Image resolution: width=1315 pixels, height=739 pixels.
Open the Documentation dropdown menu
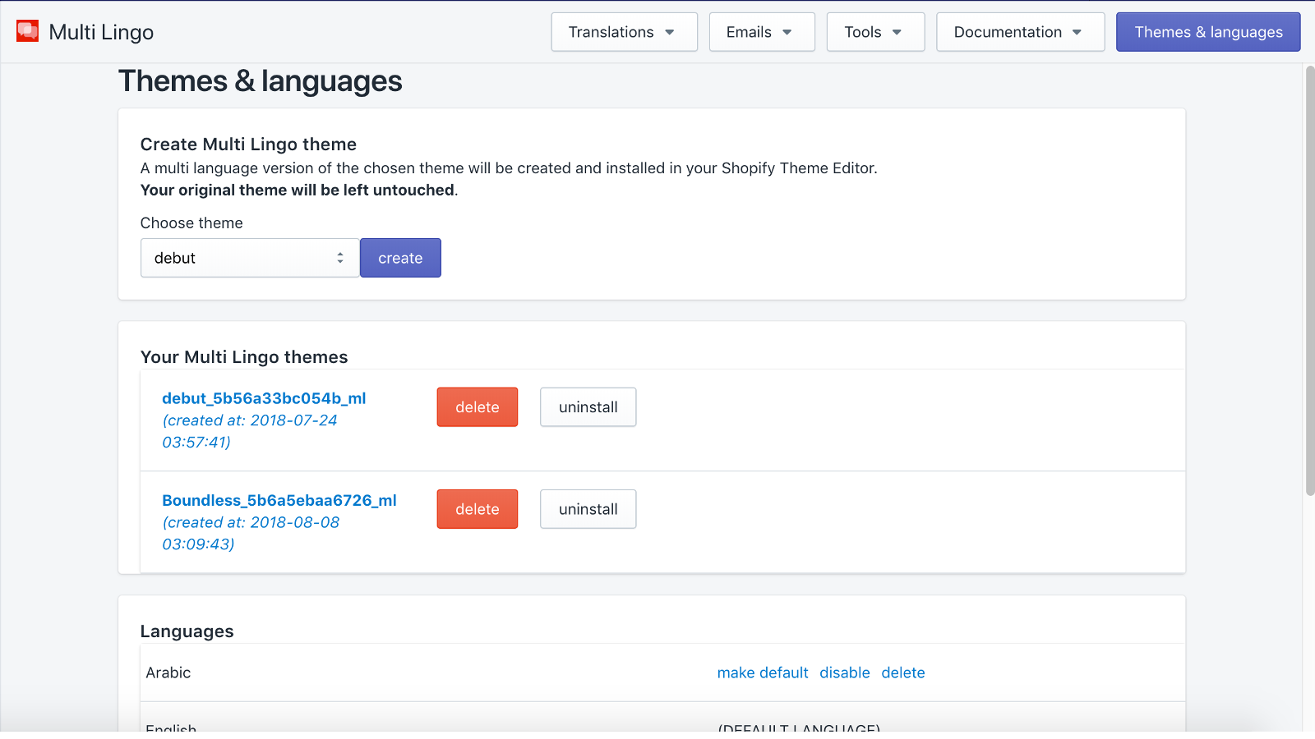click(x=1019, y=32)
